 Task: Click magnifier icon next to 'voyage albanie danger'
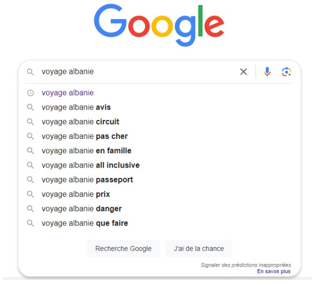click(x=30, y=209)
